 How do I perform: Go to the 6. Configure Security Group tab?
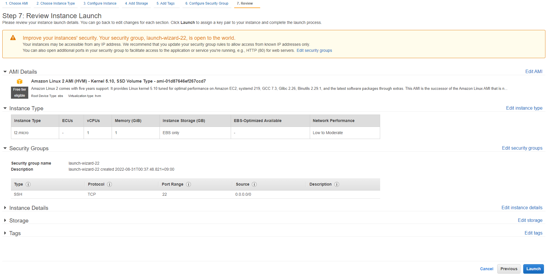(x=207, y=3)
